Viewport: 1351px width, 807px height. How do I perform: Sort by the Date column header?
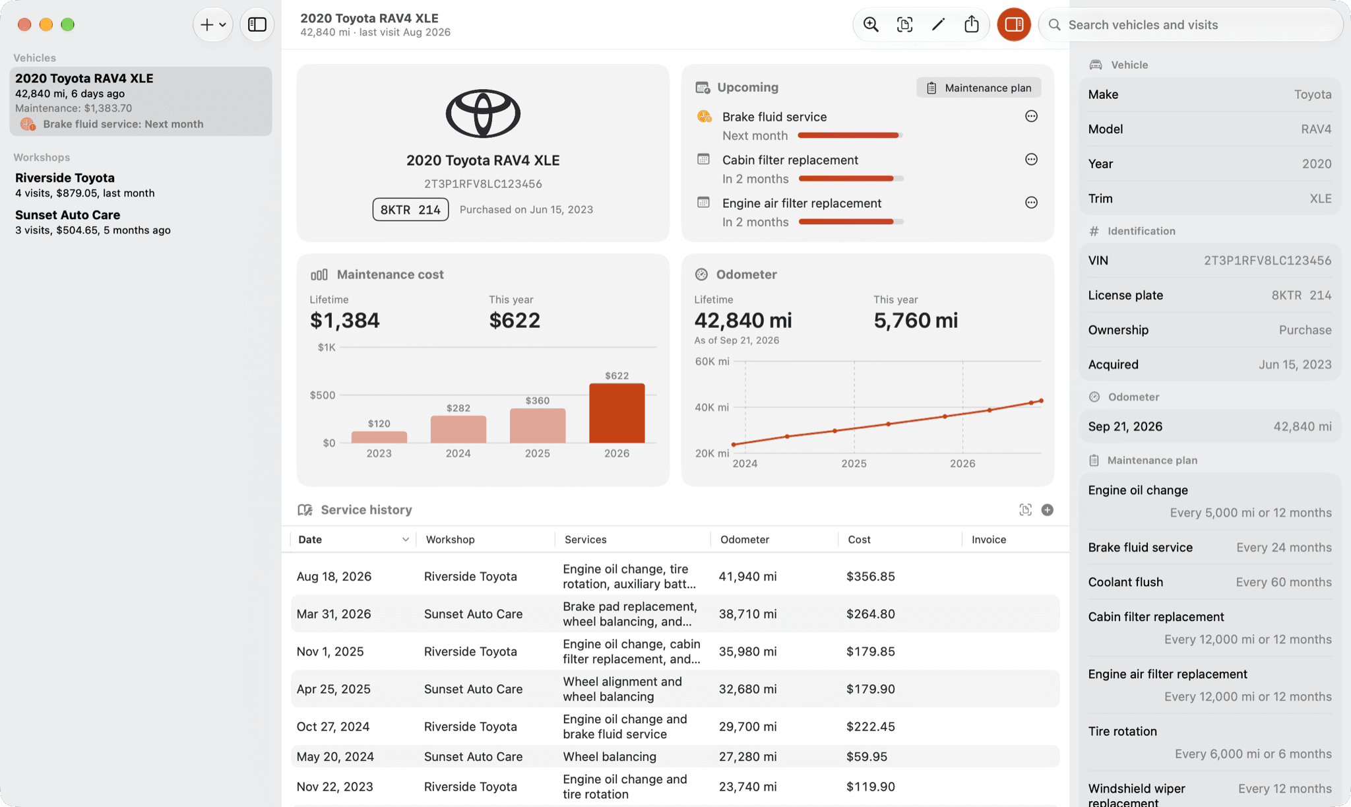click(x=353, y=539)
